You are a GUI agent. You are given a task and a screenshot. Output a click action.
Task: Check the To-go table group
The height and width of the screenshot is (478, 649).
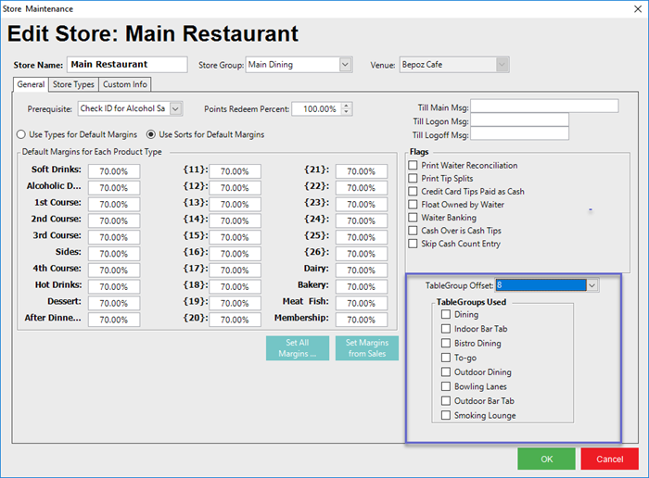pyautogui.click(x=446, y=358)
